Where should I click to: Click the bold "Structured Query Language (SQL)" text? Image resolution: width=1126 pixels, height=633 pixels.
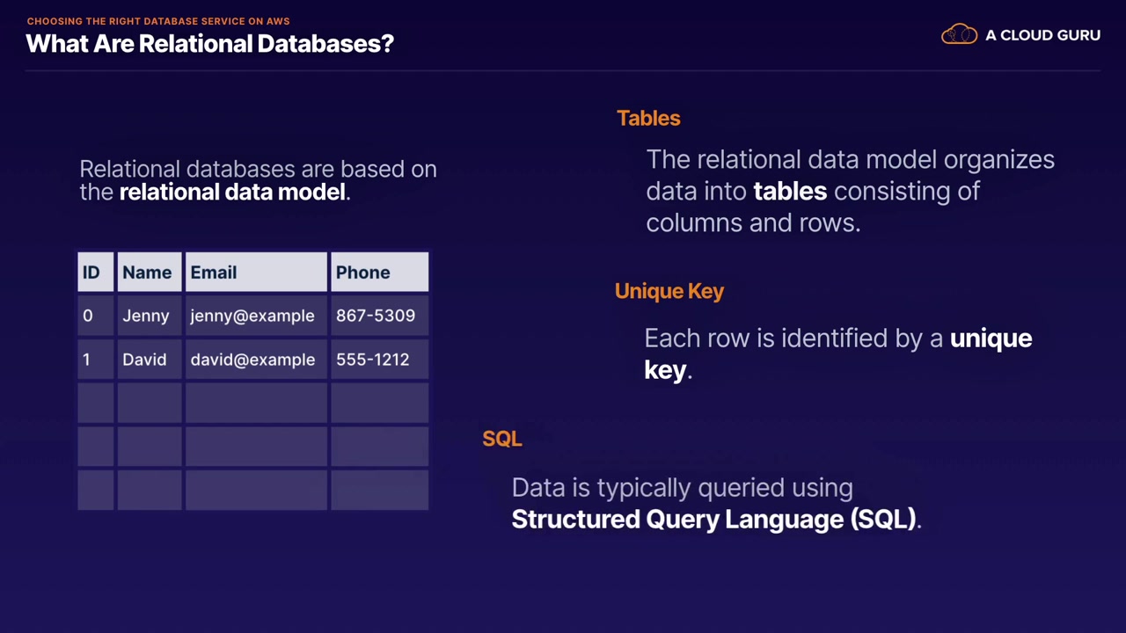713,520
